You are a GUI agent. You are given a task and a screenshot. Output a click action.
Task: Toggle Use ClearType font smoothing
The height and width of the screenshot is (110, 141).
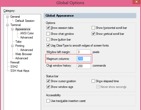click(x=48, y=46)
